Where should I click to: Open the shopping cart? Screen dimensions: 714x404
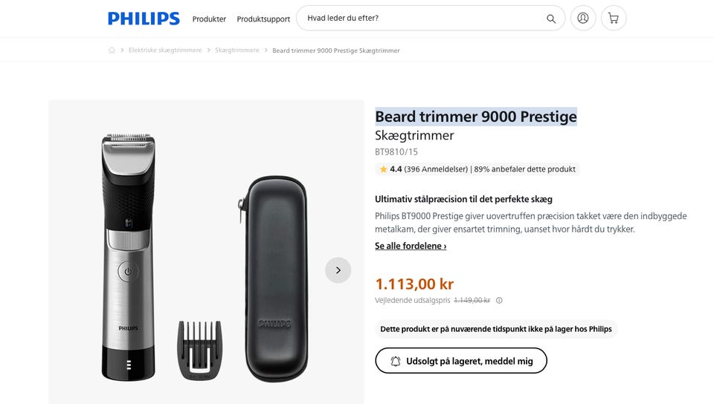click(614, 18)
